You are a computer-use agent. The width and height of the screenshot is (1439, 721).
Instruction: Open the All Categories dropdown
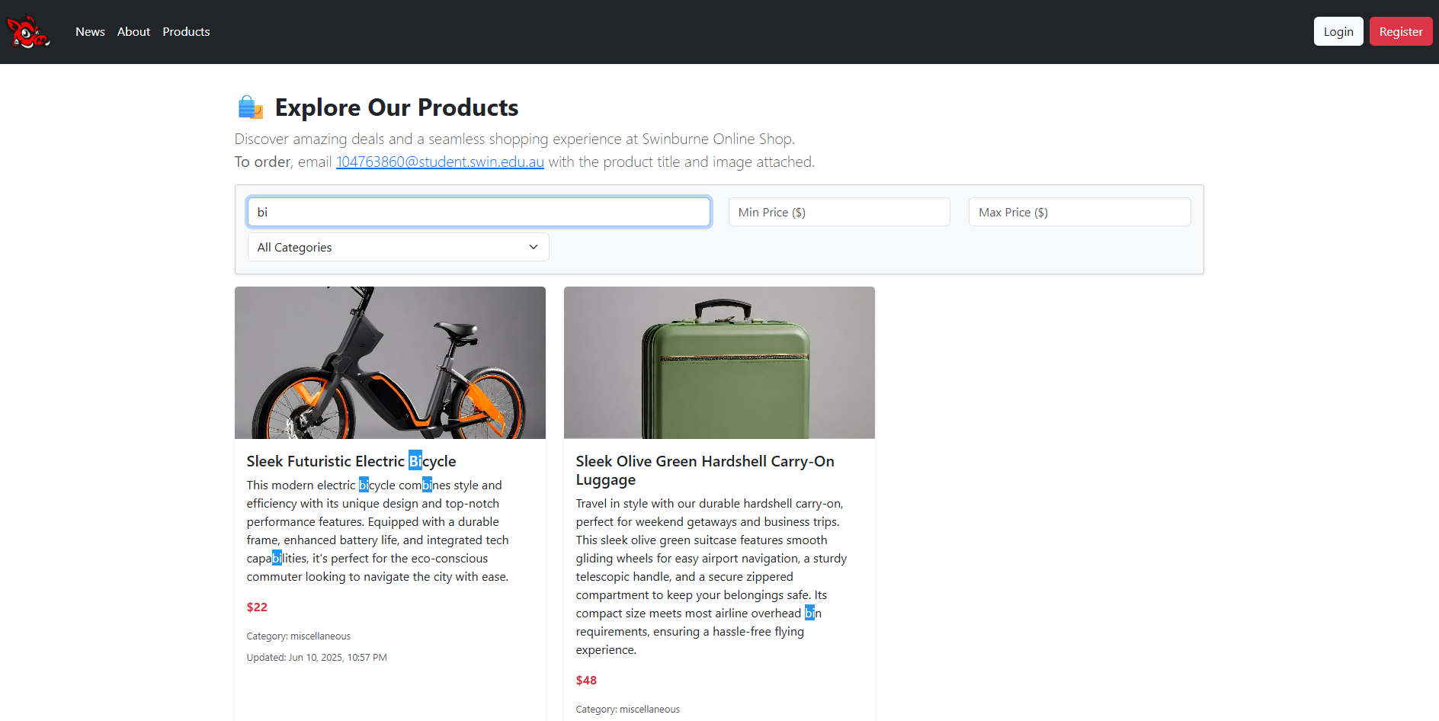tap(398, 247)
